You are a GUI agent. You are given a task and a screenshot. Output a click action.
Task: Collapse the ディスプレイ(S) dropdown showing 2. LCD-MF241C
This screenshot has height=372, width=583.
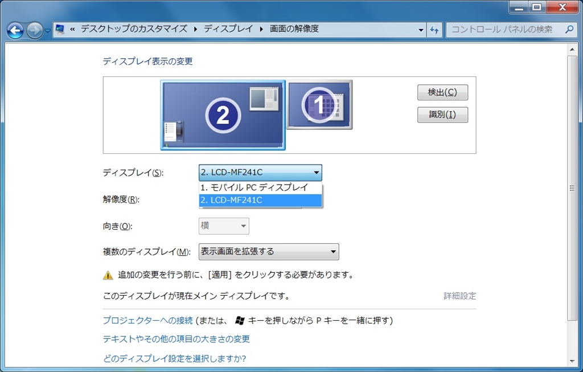point(260,173)
